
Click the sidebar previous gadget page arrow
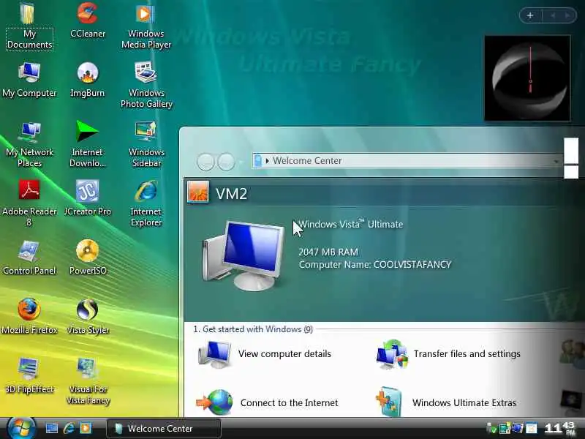pyautogui.click(x=553, y=15)
